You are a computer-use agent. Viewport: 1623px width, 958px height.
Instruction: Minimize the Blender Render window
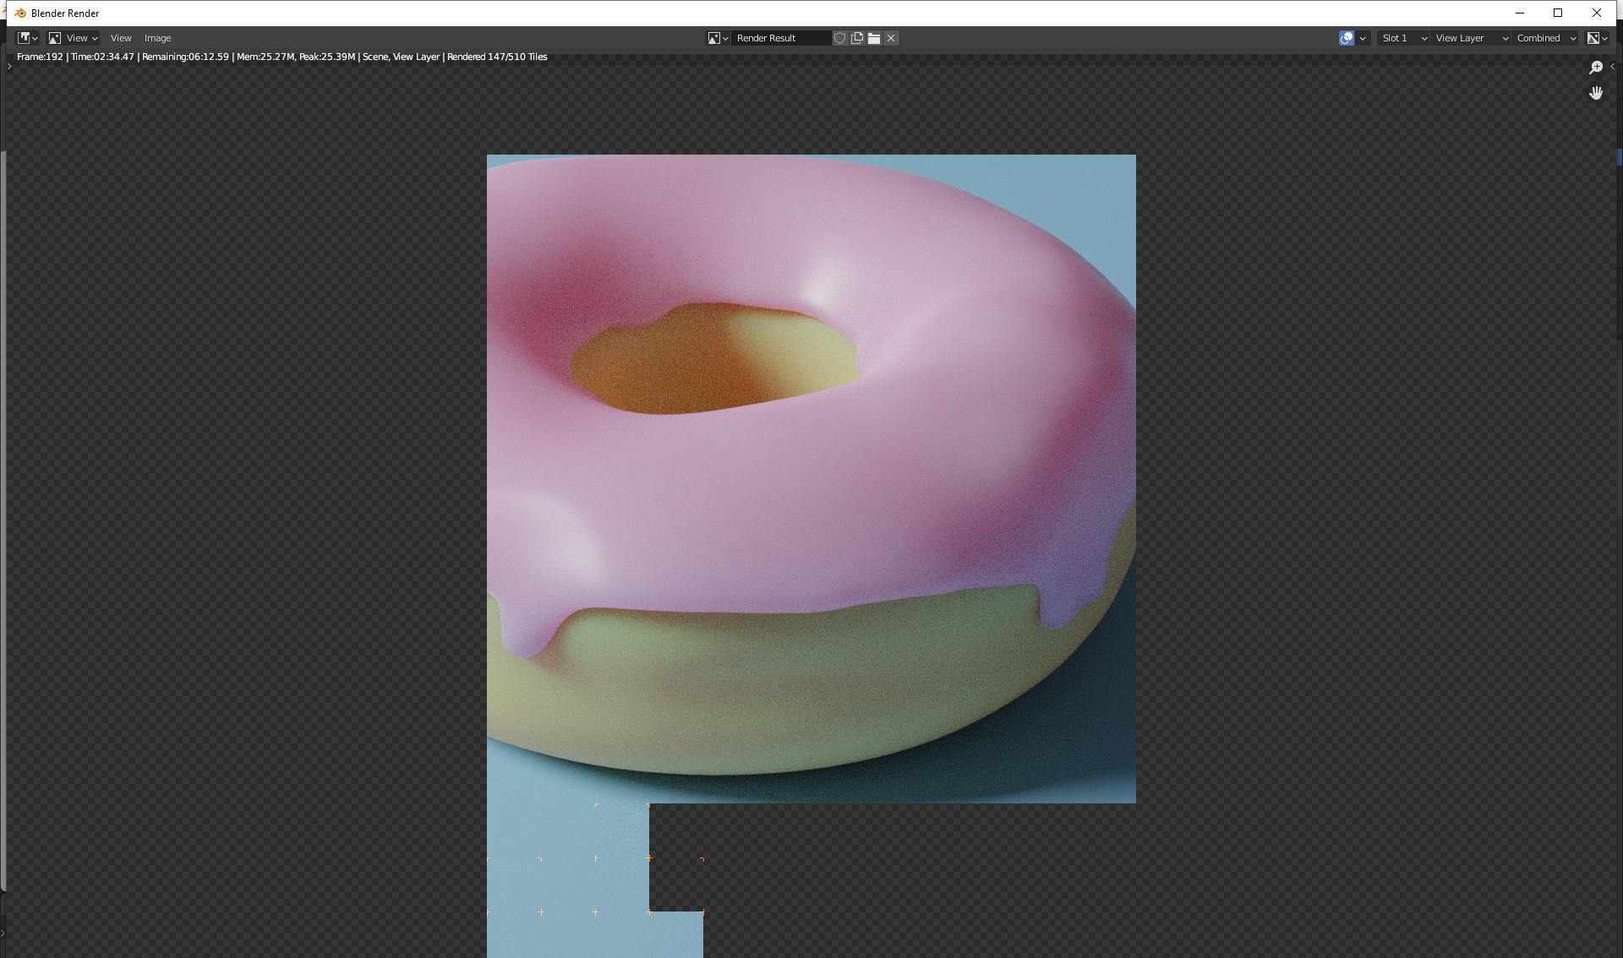point(1520,13)
